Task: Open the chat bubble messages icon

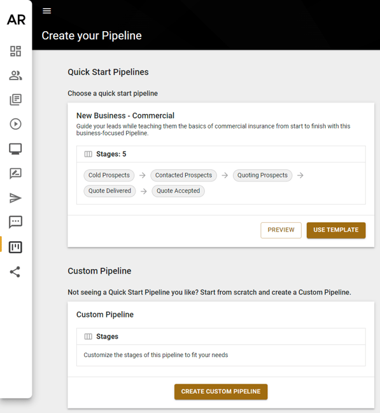Action: (x=15, y=222)
